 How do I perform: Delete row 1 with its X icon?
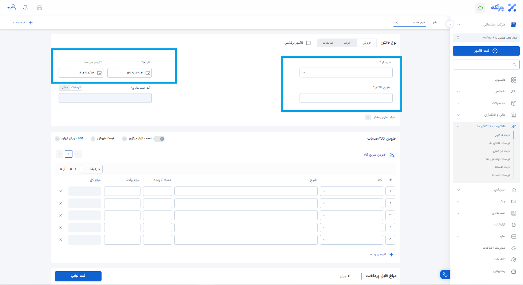pyautogui.click(x=60, y=191)
